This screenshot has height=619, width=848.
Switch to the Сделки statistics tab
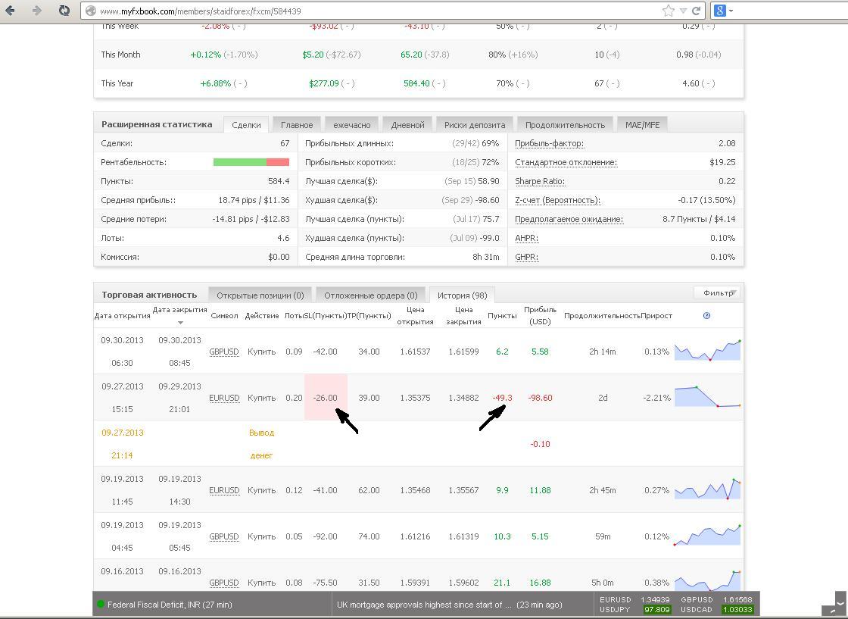point(246,125)
